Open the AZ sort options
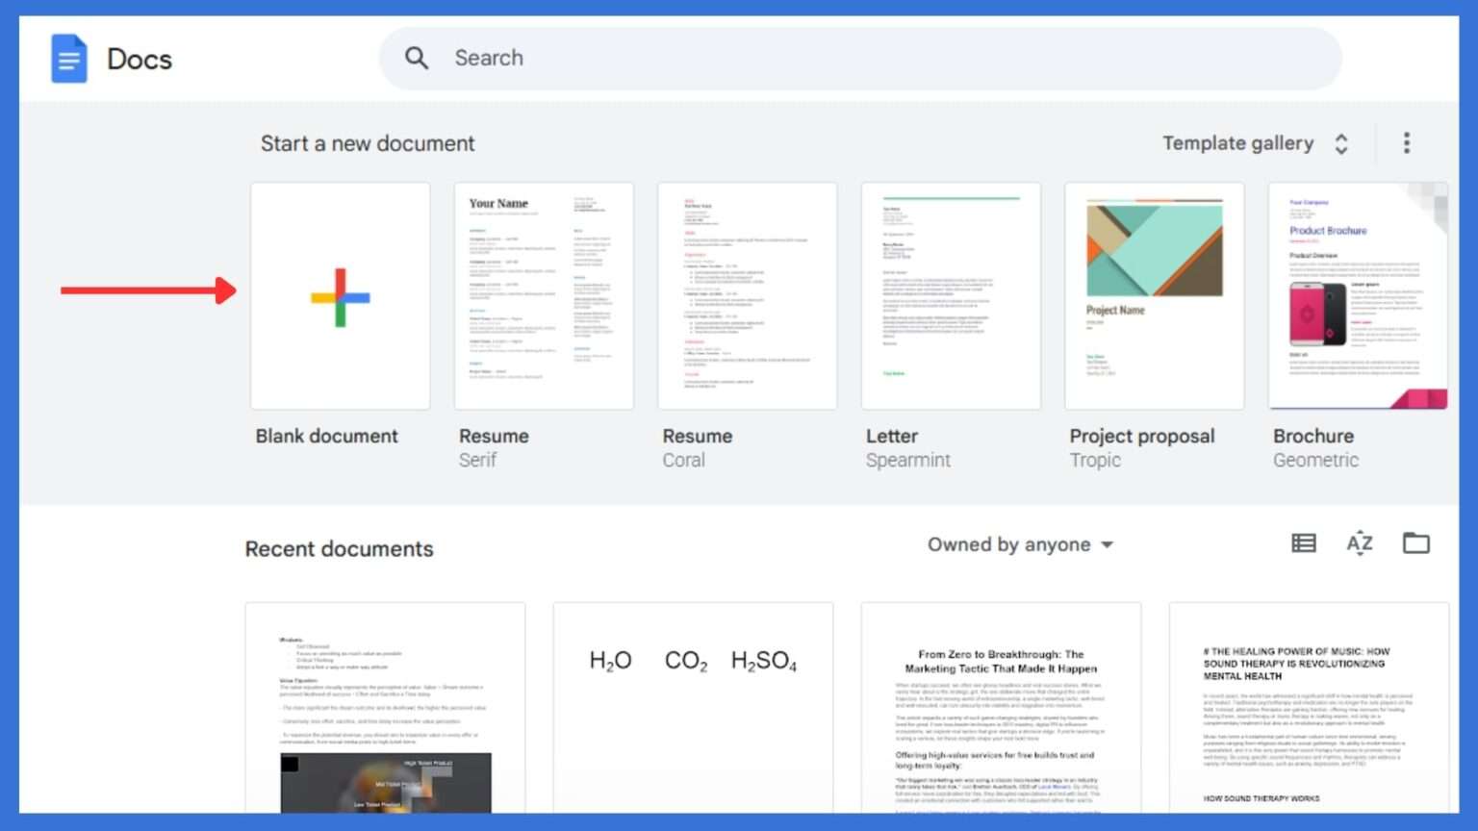The height and width of the screenshot is (831, 1478). (1360, 543)
